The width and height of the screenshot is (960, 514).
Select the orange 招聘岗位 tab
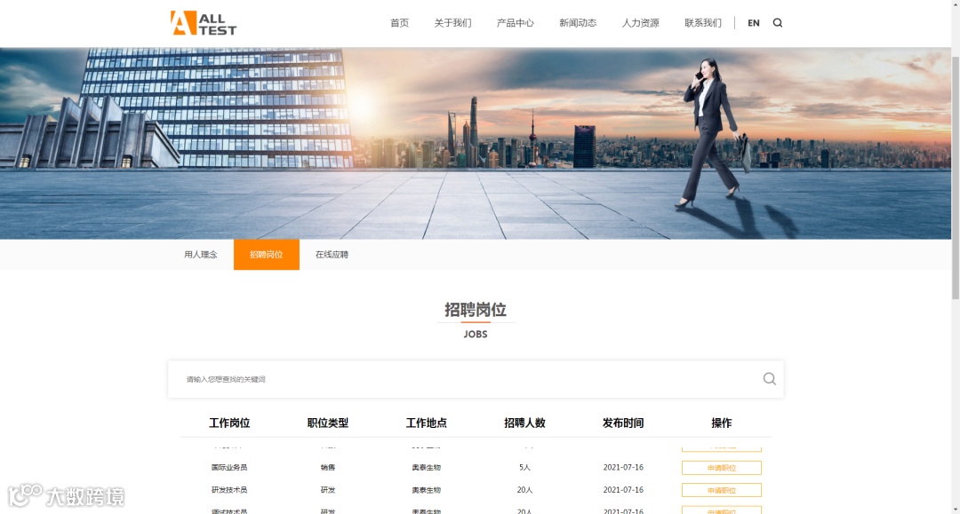[267, 254]
